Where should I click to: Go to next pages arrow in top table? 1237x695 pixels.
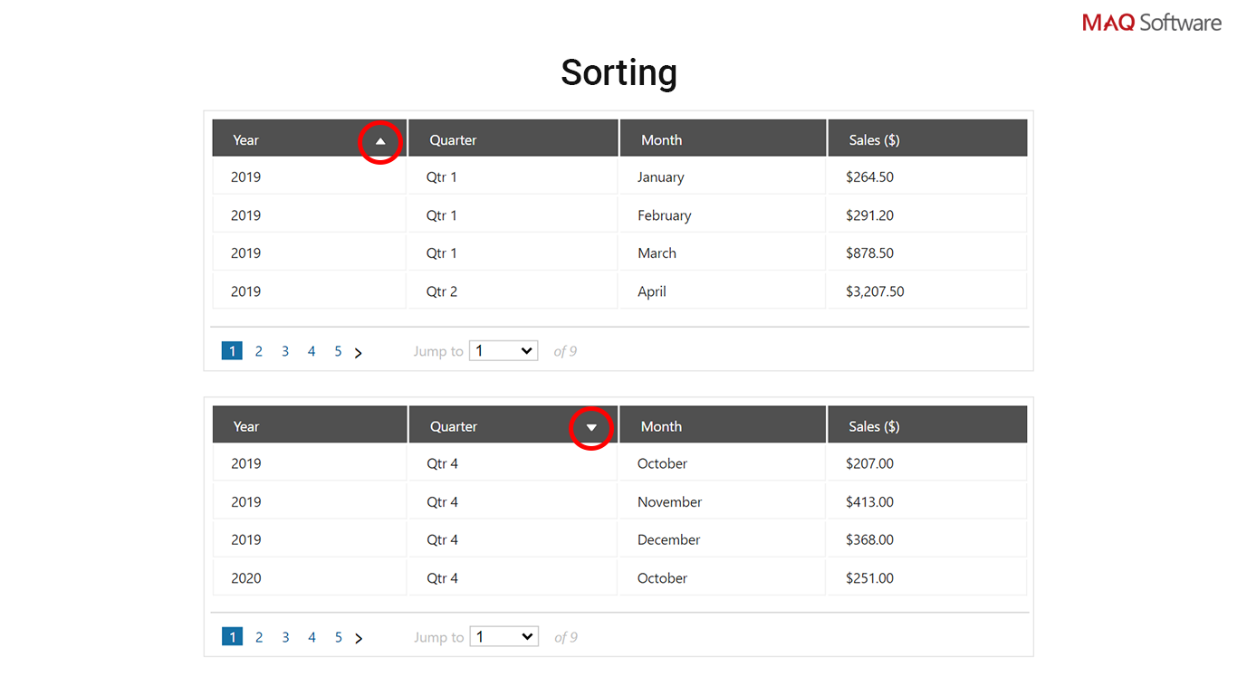[359, 353]
